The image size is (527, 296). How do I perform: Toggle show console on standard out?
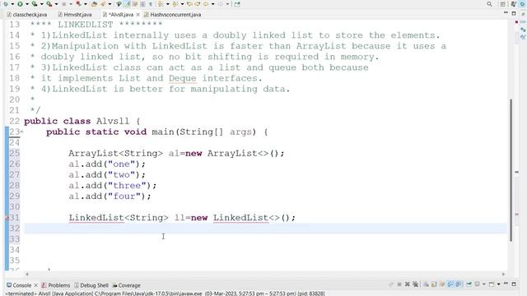click(450, 284)
